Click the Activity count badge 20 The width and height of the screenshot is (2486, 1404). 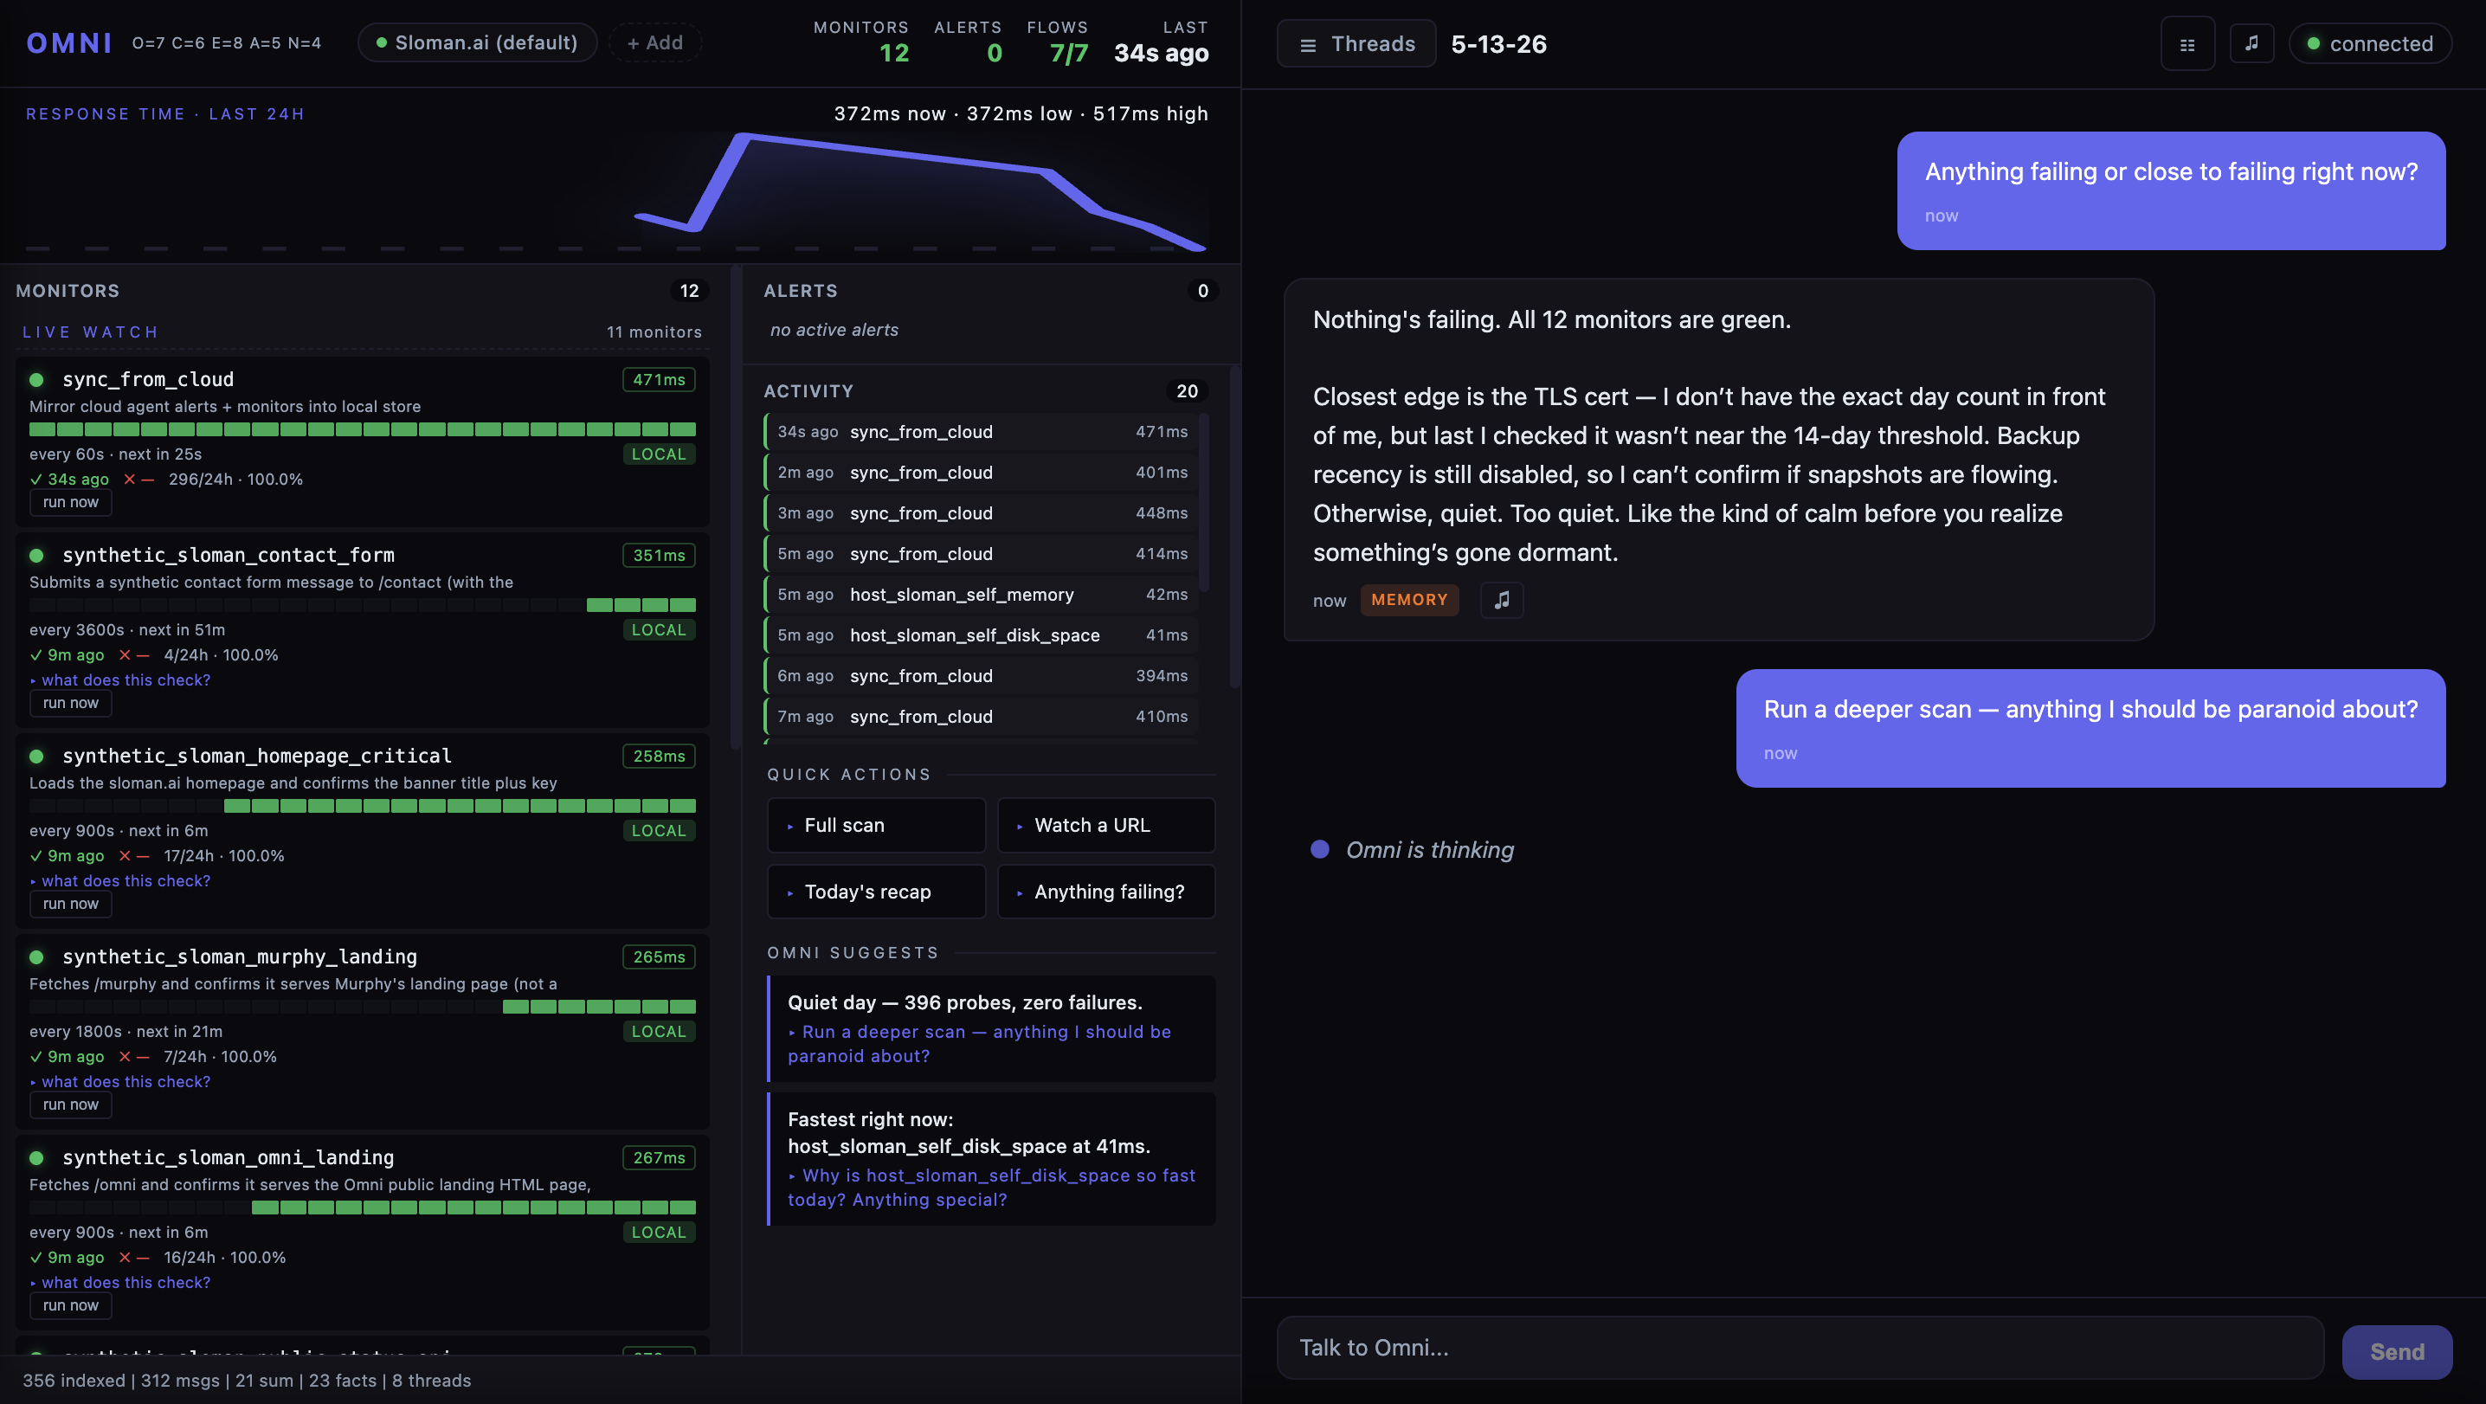[1187, 390]
